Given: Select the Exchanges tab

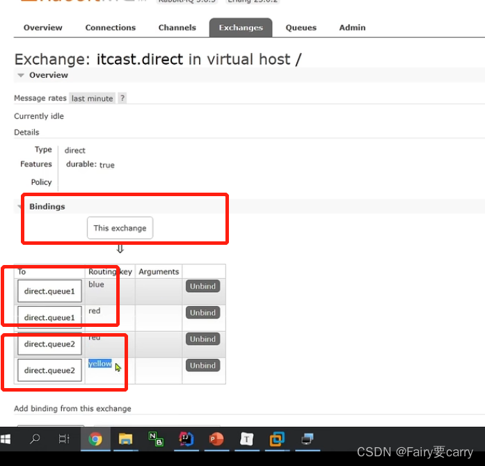Looking at the screenshot, I should (x=241, y=28).
